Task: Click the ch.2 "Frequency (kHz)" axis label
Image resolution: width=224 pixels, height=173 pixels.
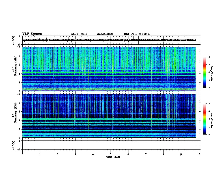Action: (16, 113)
